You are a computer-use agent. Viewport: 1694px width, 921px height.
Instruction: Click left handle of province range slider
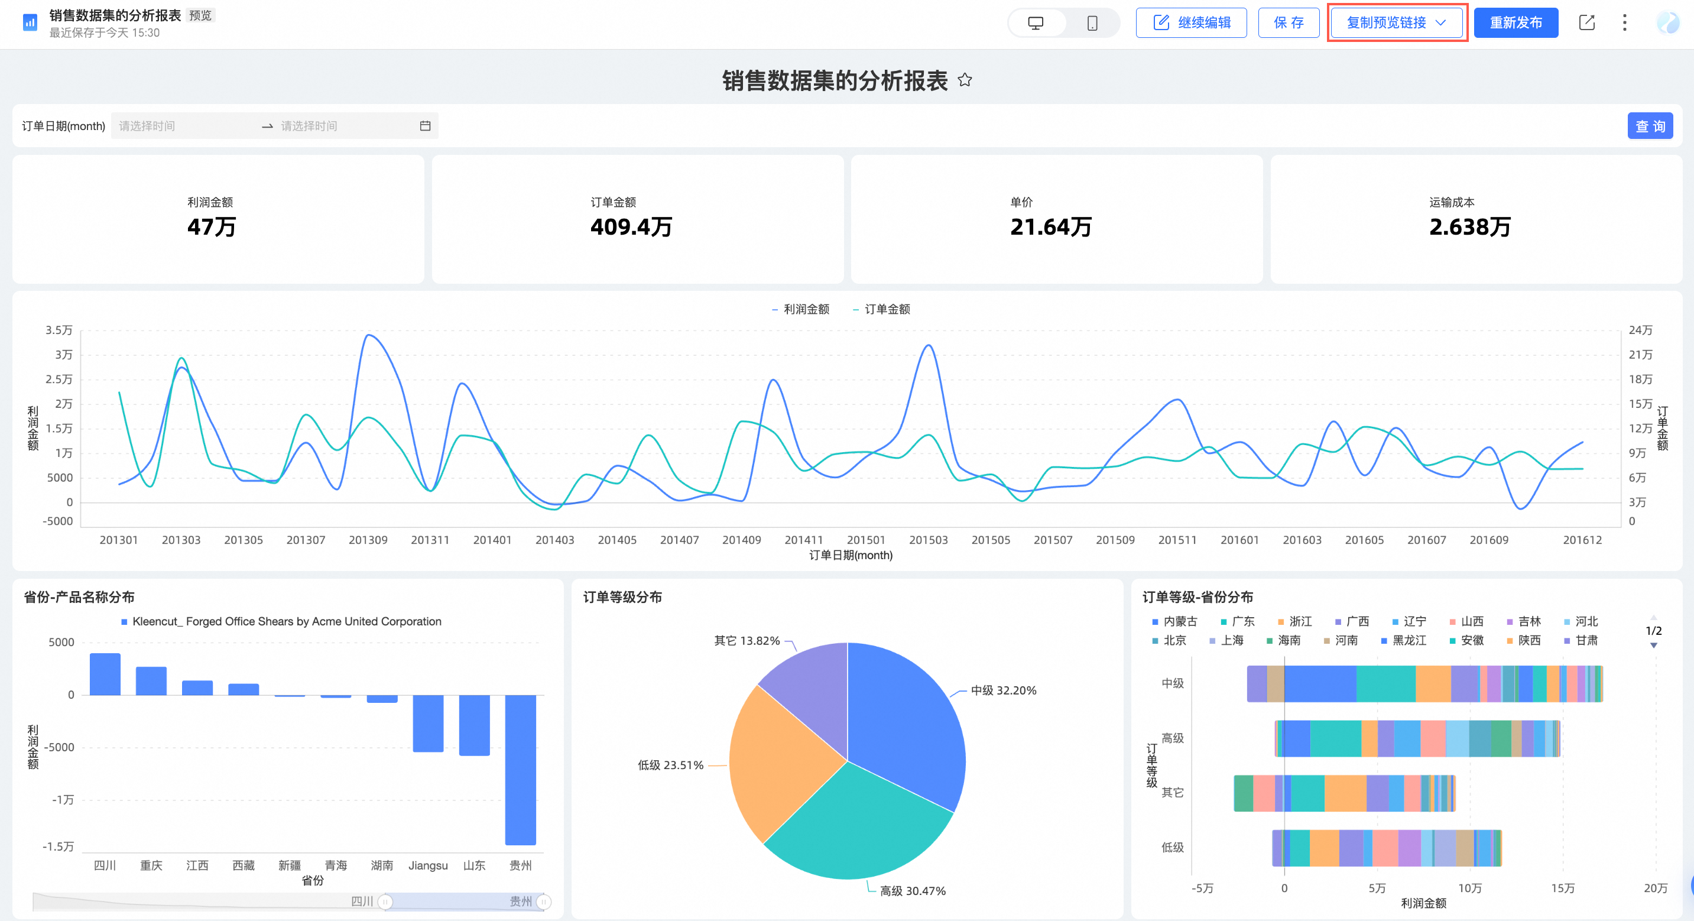tap(385, 901)
